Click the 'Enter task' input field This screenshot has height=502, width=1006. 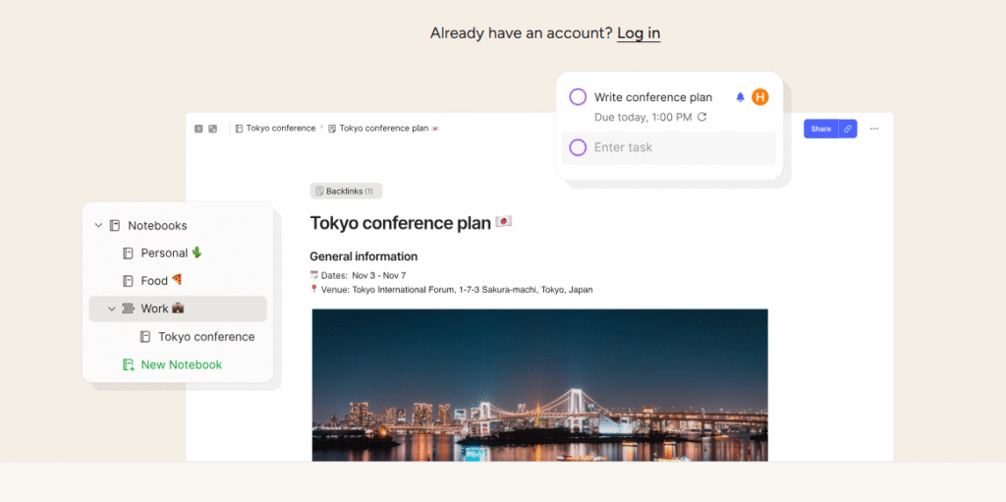point(678,147)
